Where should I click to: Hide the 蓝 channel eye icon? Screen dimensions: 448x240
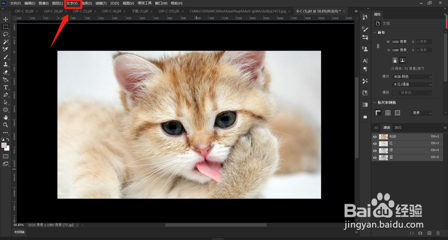click(x=375, y=158)
